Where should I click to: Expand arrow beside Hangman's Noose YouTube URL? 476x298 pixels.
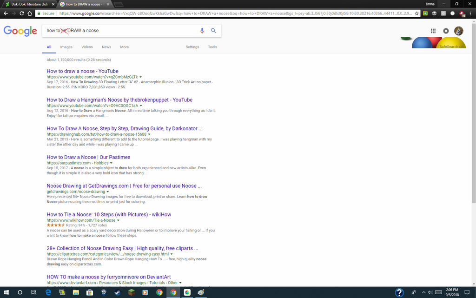click(141, 106)
